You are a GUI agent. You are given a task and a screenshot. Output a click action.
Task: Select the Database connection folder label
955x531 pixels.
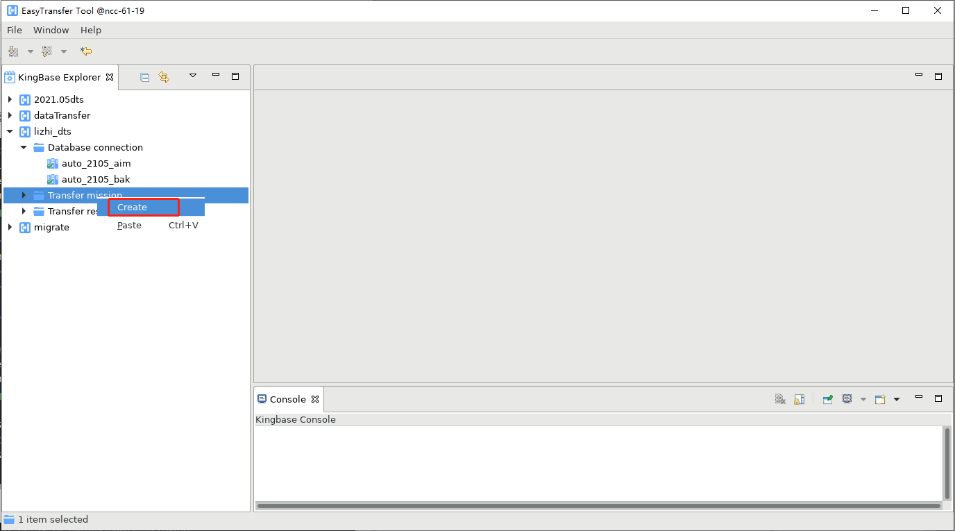tap(95, 147)
